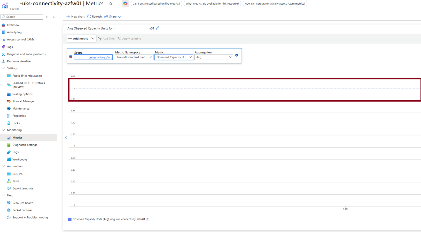Collapse the Settings section in sidebar
The height and width of the screenshot is (232, 421).
coord(3,68)
